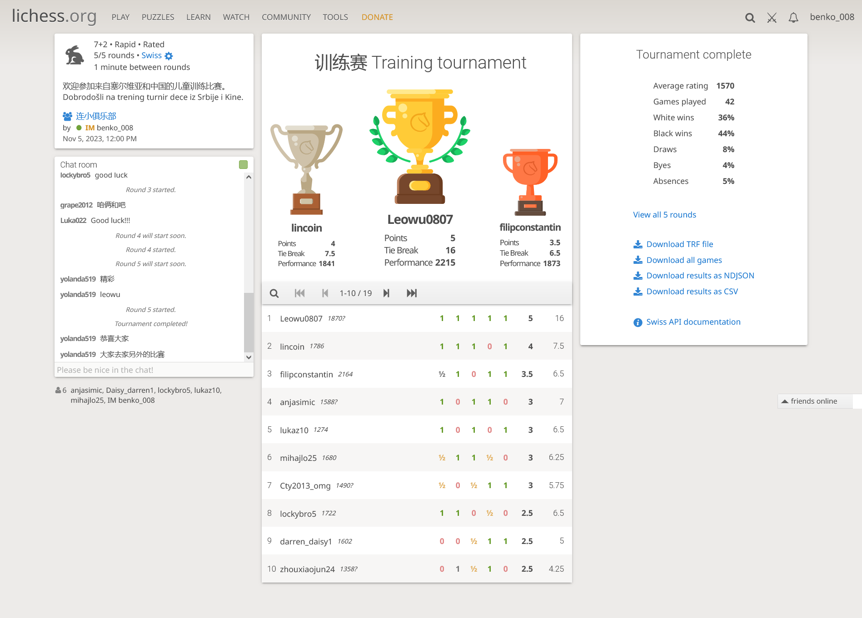Click chat user grape2012
This screenshot has height=618, width=862.
76,205
